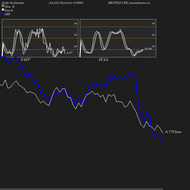
Task: Click the 50 axis label in FULL chart
Action: [x=154, y=35]
